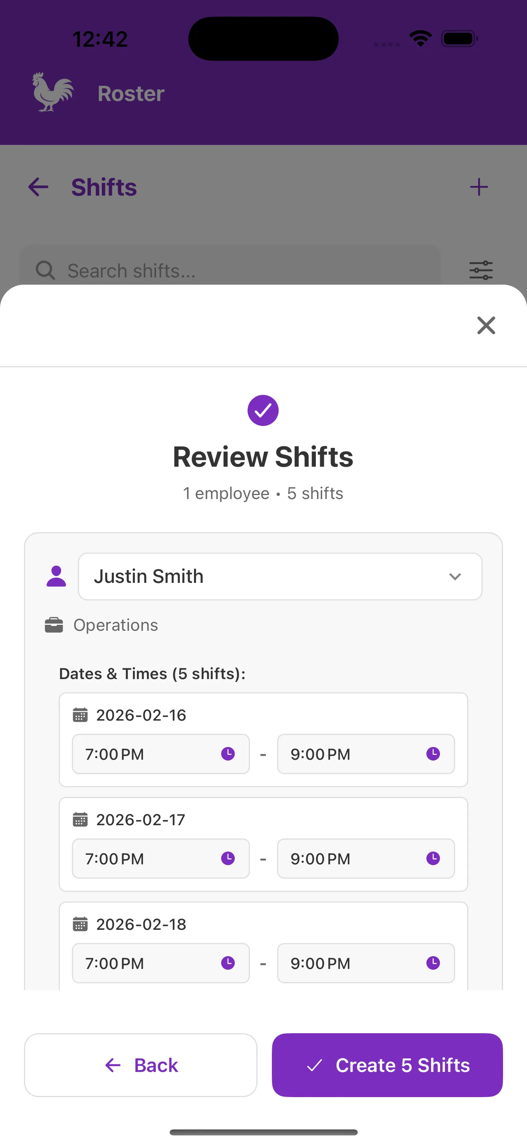Edit 9:00 PM end time for 2026-02-17

point(366,858)
